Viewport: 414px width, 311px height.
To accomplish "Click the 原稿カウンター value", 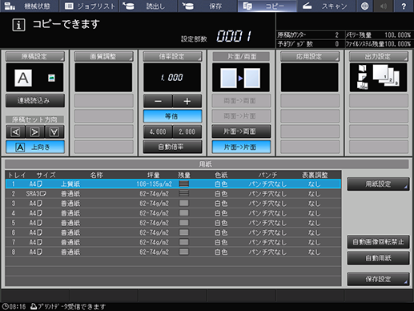I will tap(337, 35).
